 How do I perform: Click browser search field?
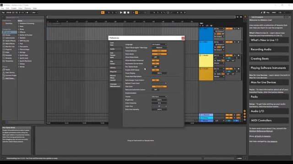click(x=24, y=17)
